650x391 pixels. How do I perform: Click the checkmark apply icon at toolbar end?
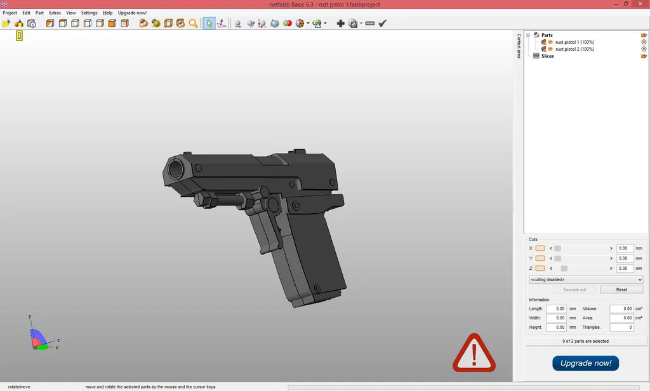click(x=382, y=23)
